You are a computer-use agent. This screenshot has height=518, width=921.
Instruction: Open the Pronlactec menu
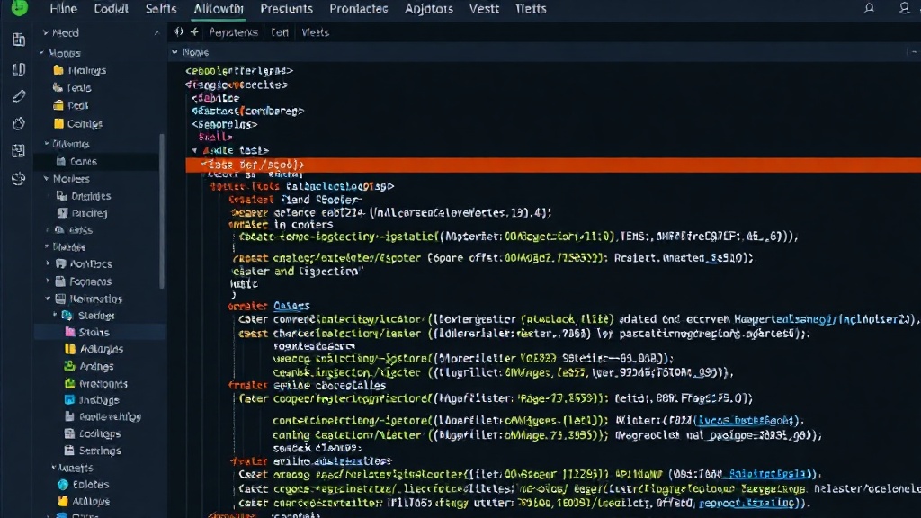359,9
